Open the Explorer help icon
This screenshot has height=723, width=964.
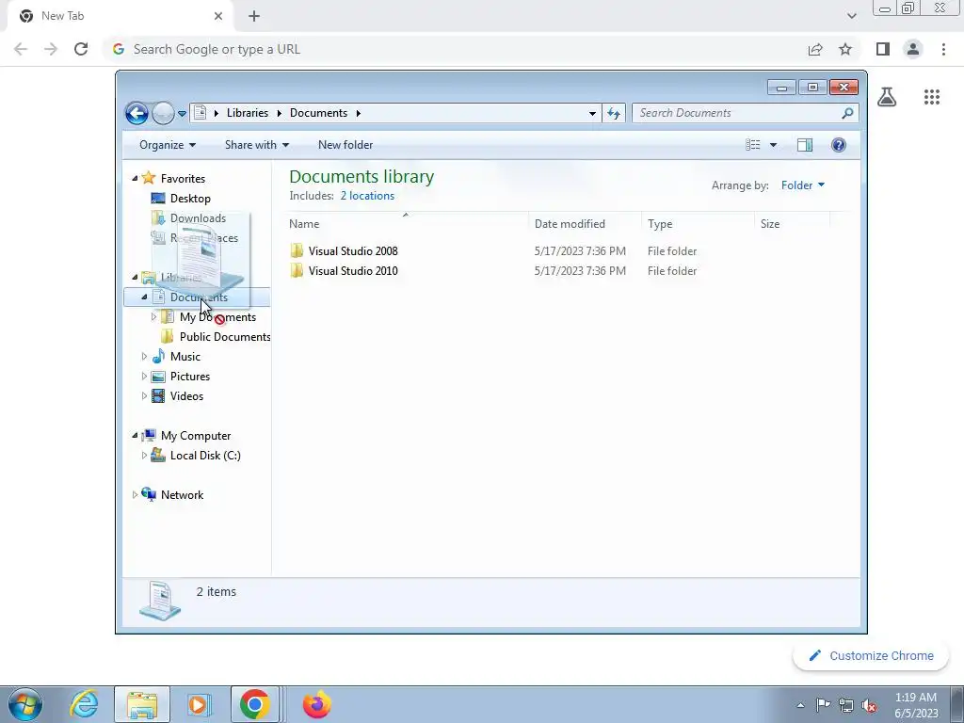click(x=839, y=145)
